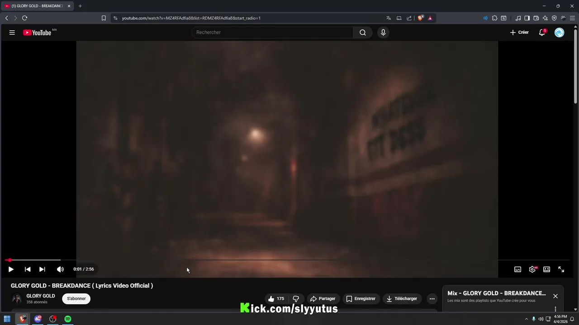Open the YouTube guide hamburger menu

coord(12,32)
